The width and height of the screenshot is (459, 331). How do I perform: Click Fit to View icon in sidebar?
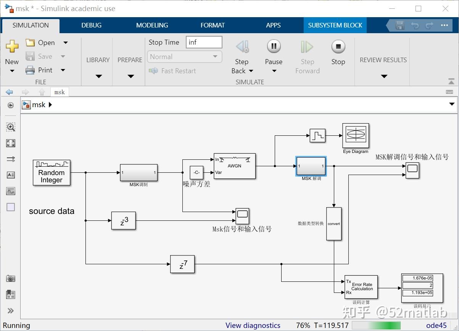click(x=11, y=143)
